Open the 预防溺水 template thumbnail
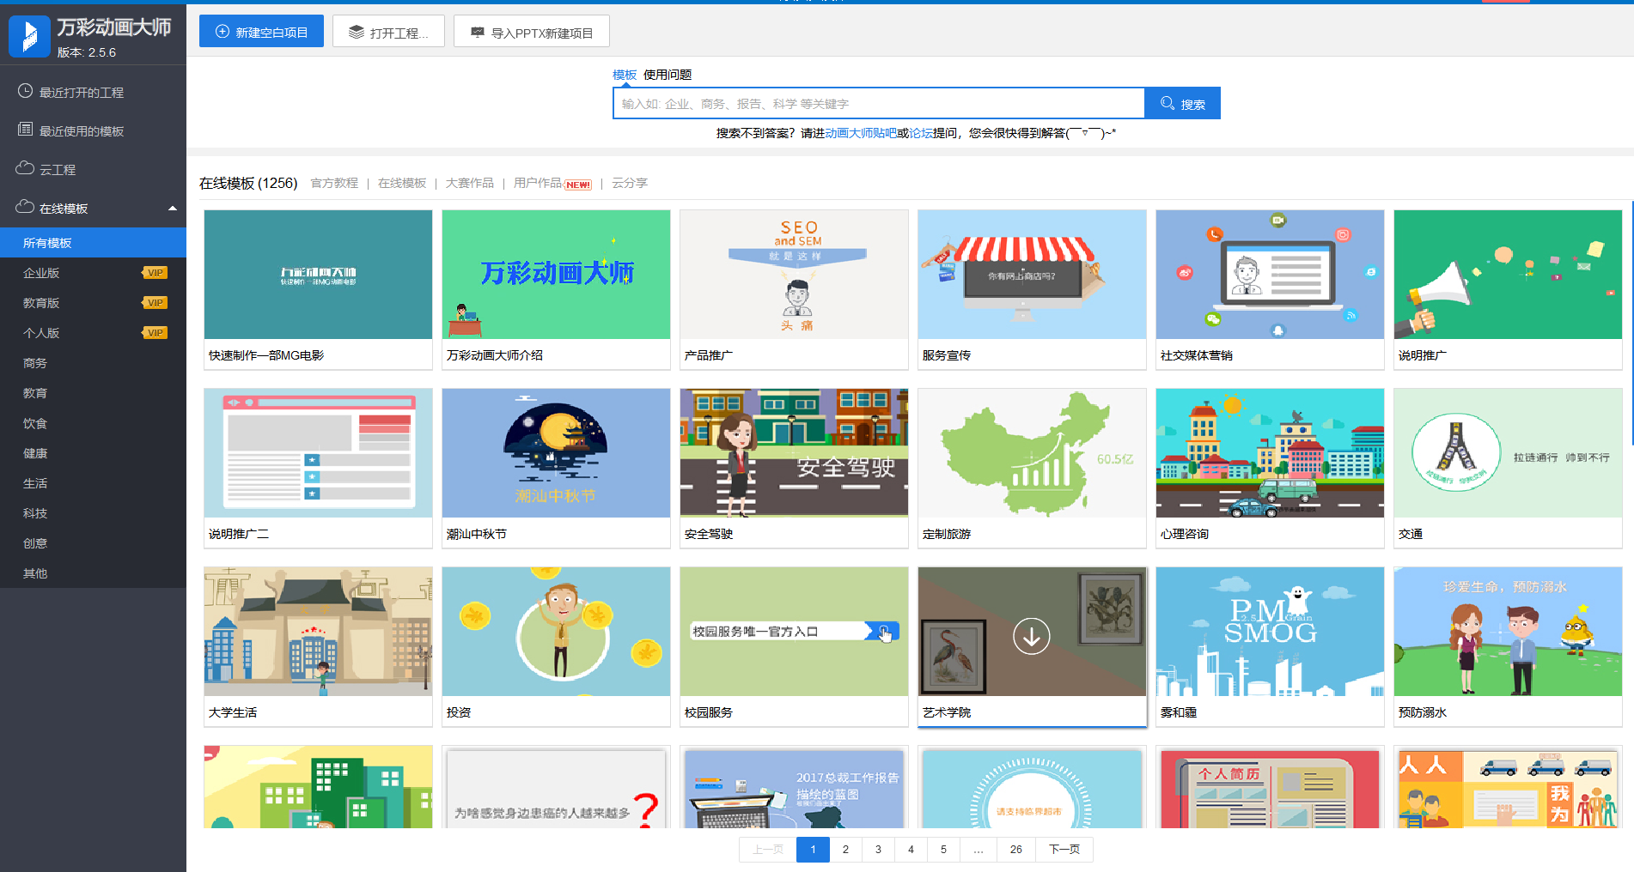This screenshot has height=872, width=1634. coord(1508,632)
